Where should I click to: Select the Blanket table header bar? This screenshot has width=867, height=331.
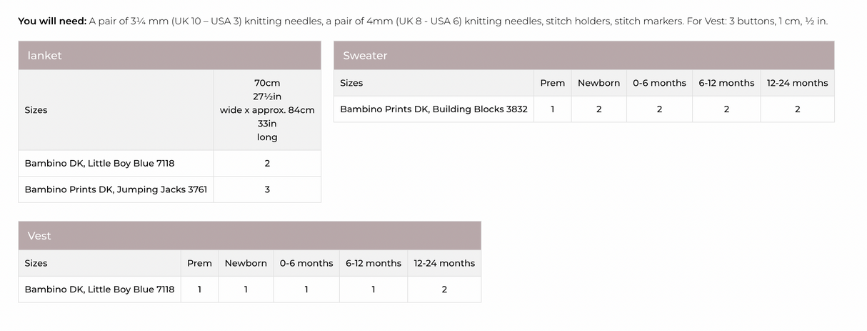pyautogui.click(x=169, y=56)
